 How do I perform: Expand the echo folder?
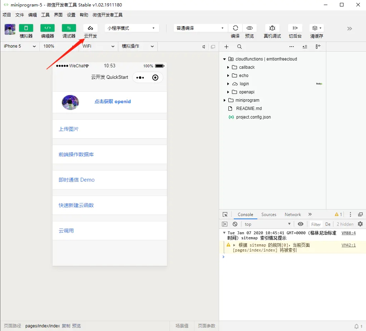point(228,76)
